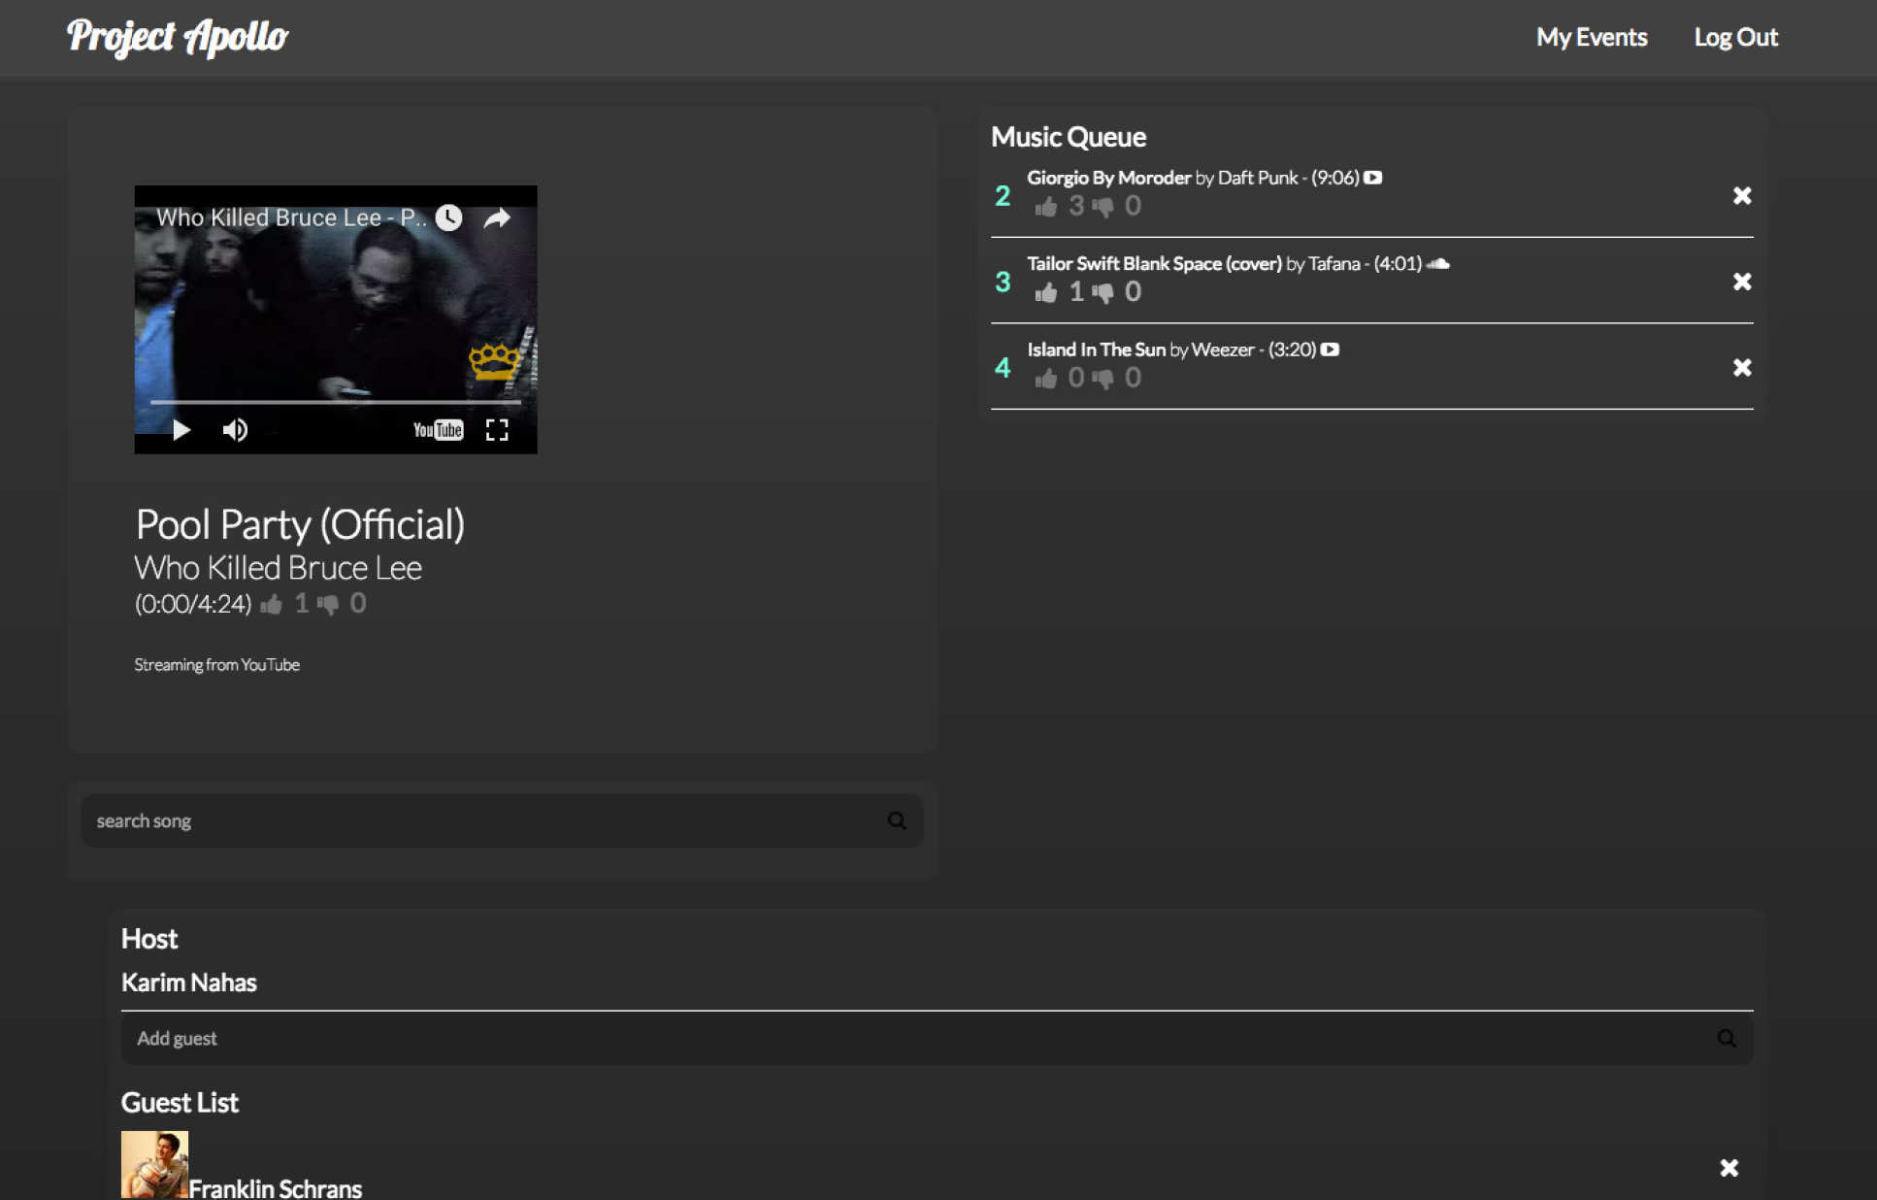Viewport: 1877px width, 1200px height.
Task: Dislike the currently playing Pool Party song
Action: click(328, 605)
